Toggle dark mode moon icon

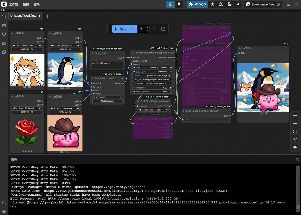[x=4, y=203]
